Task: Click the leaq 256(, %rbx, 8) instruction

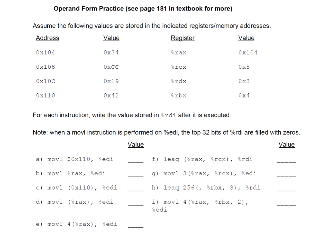Action: pyautogui.click(x=212, y=188)
